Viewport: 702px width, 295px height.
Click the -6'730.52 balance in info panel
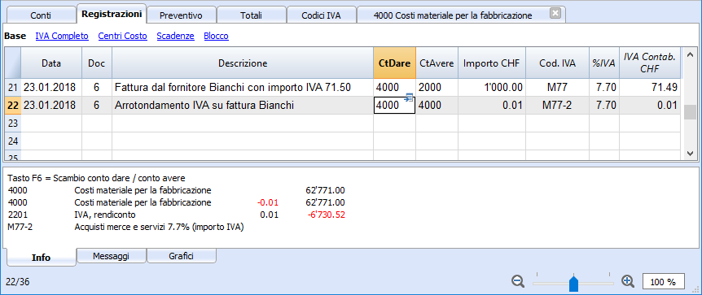point(326,215)
